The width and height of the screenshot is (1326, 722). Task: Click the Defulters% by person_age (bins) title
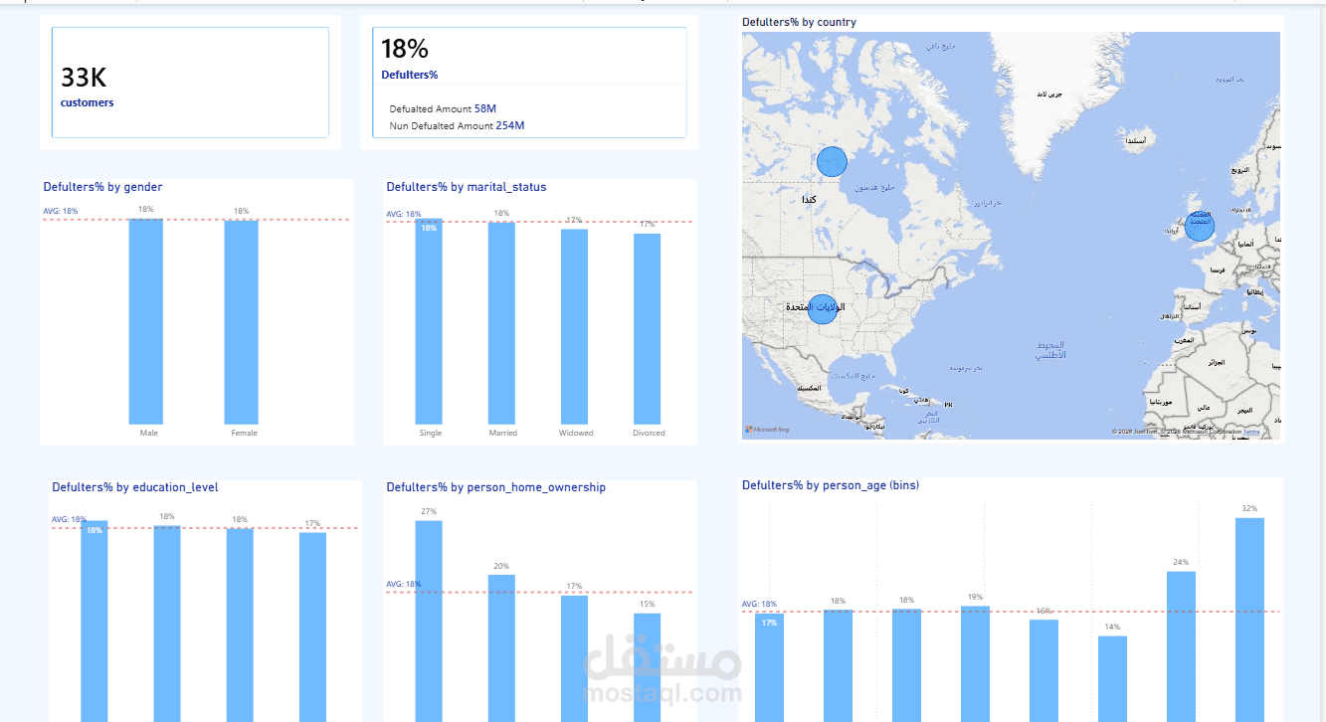[x=831, y=485]
